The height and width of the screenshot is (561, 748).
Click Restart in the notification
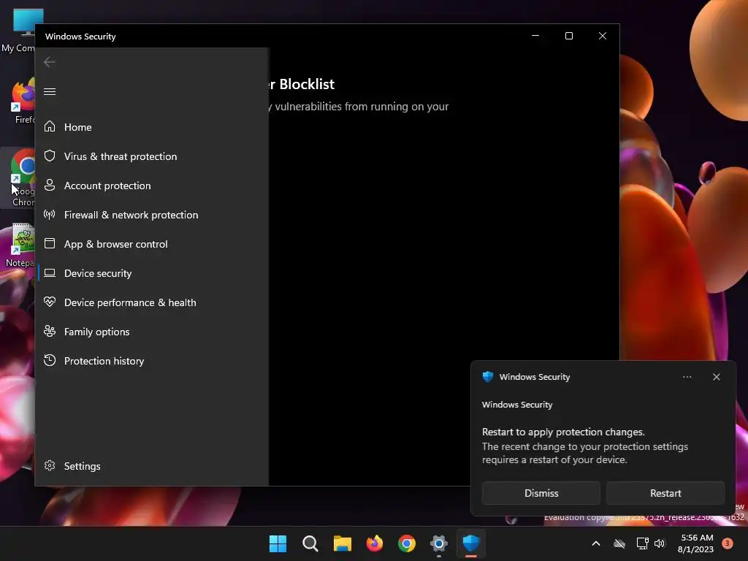click(665, 493)
